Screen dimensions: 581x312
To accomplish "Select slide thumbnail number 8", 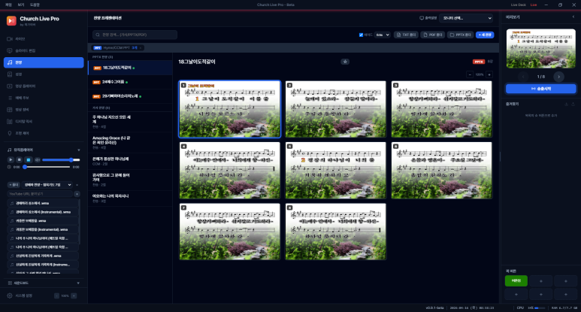I will click(336, 232).
